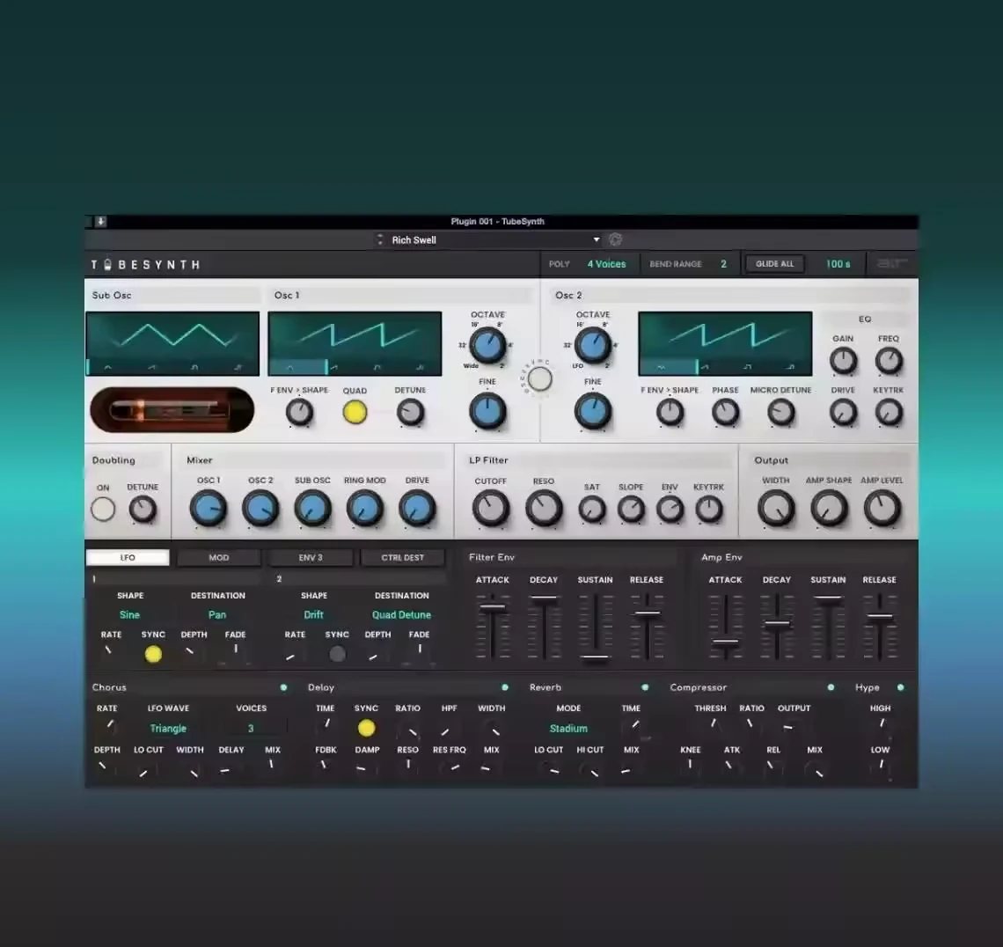Click the Mixer Ring Mod knob
1003x947 pixels.
[x=364, y=509]
